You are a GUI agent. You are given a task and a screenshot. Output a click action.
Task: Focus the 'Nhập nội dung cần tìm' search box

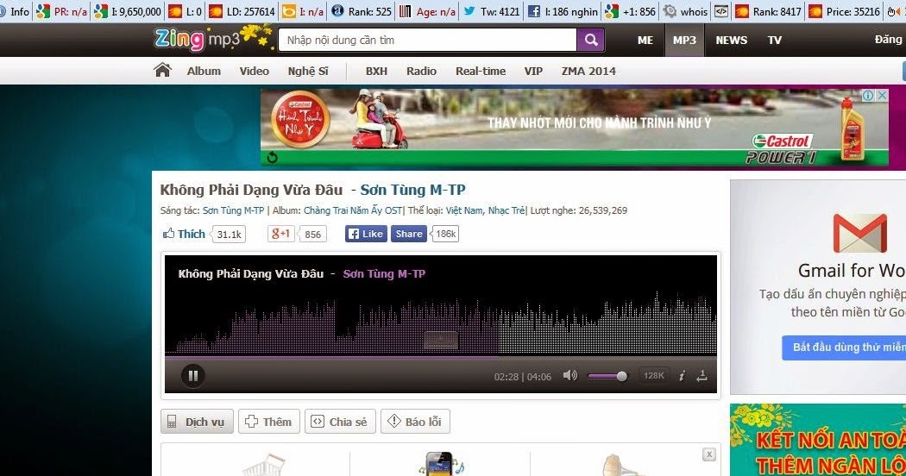(x=428, y=40)
